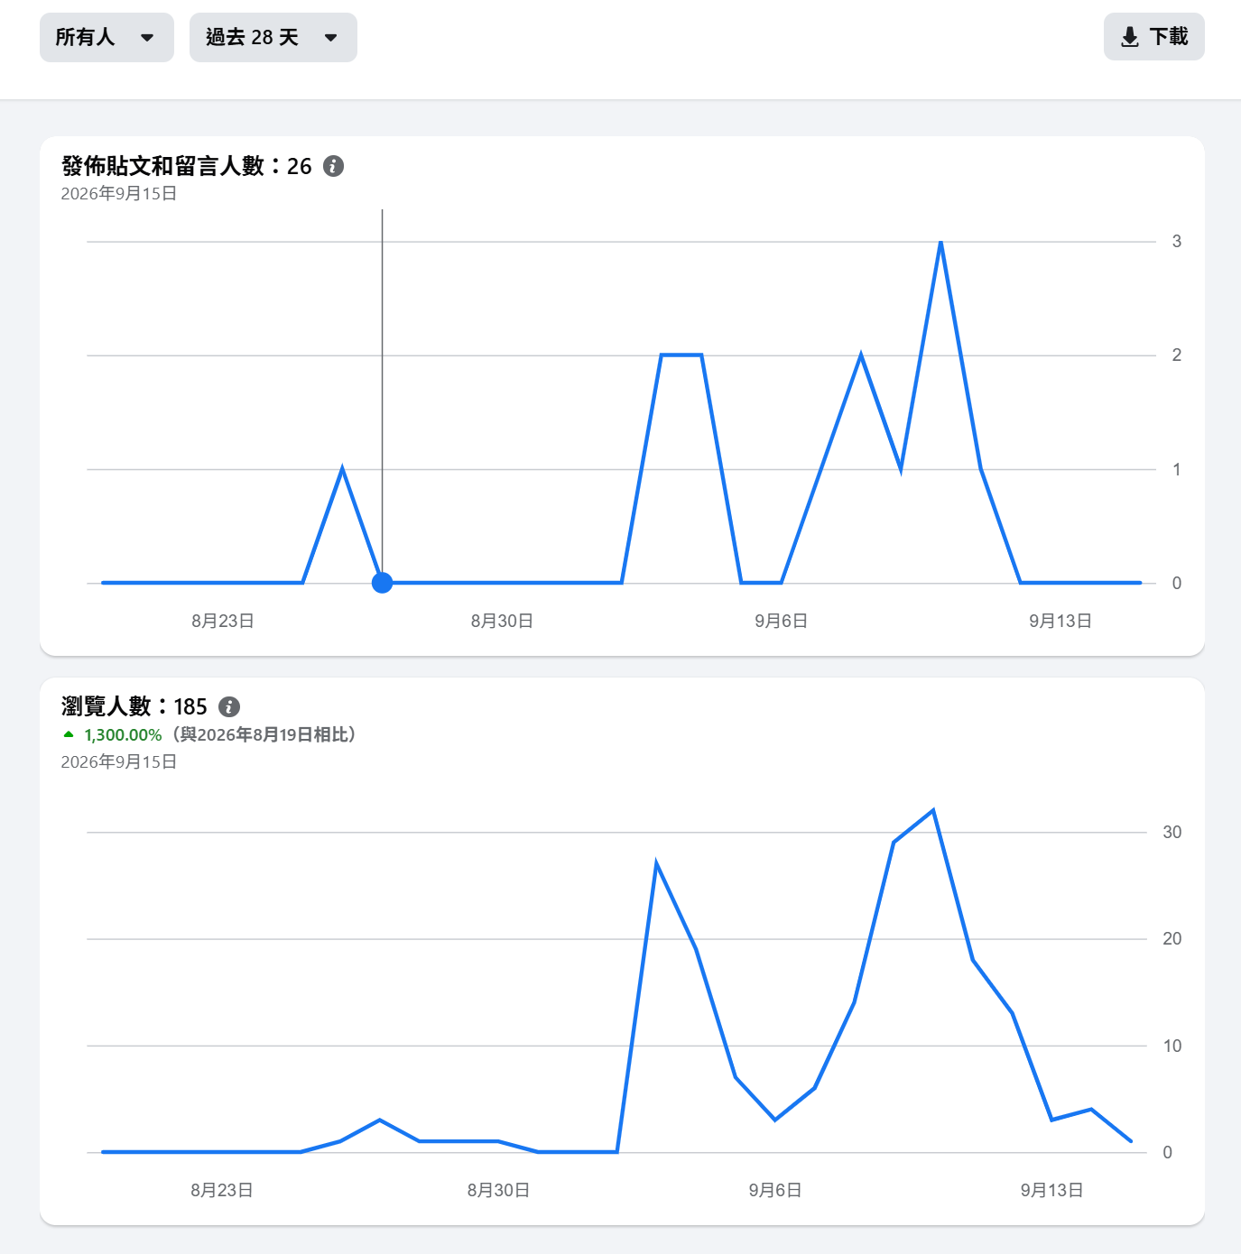
Task: Click the green up-triangle next to 1,300.00%
Action: (69, 734)
